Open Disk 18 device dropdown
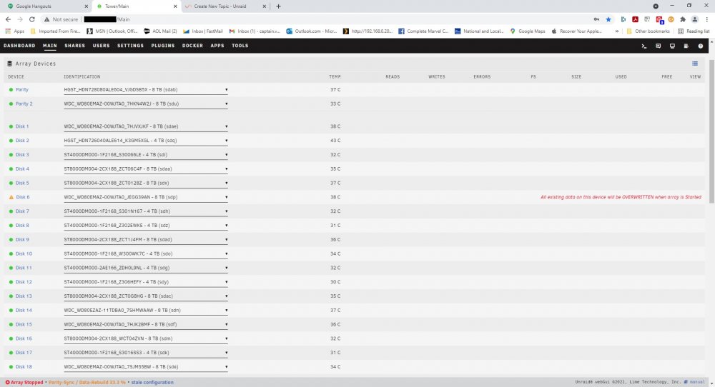 click(x=145, y=366)
